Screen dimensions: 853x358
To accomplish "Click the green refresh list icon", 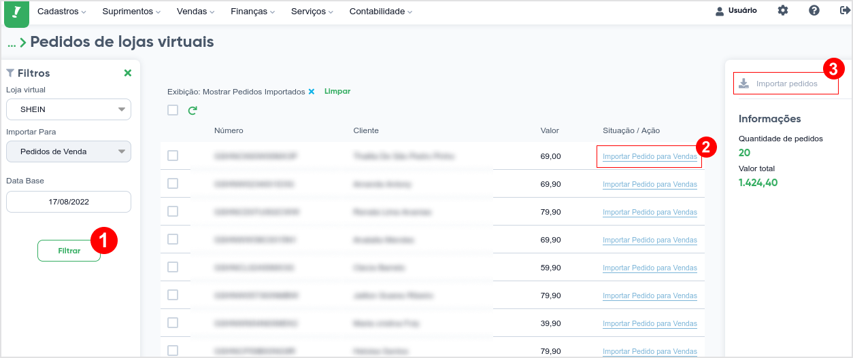I will pyautogui.click(x=193, y=110).
